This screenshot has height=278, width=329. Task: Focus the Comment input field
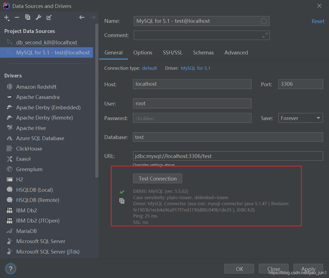[x=201, y=35]
